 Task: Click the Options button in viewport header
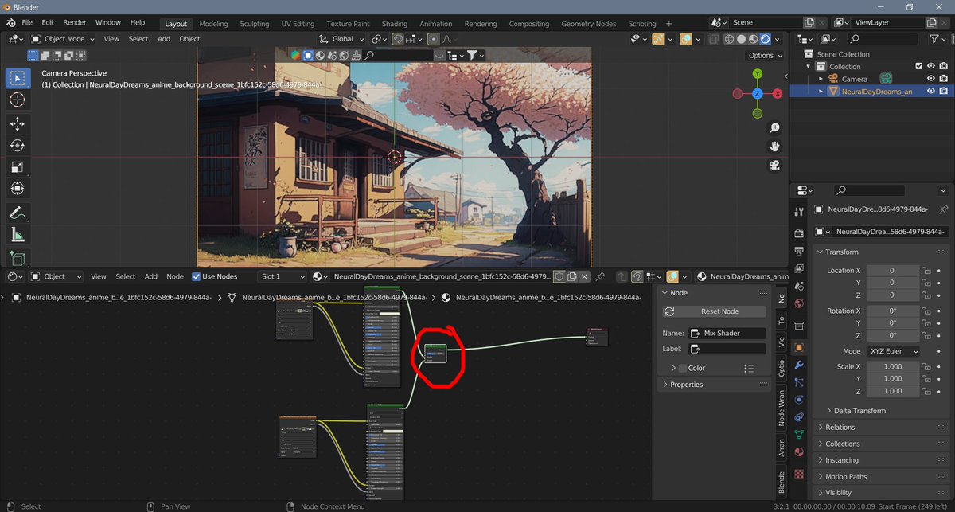click(x=762, y=55)
